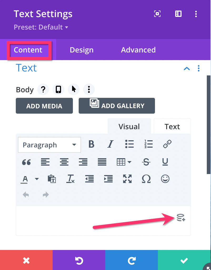Click the dynamic content database icon
The height and width of the screenshot is (270, 211).
tap(181, 218)
